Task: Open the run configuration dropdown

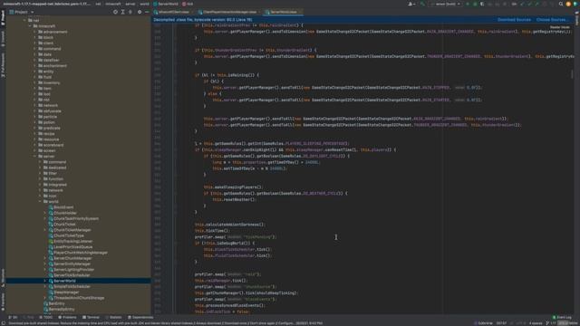Action: tap(445, 4)
